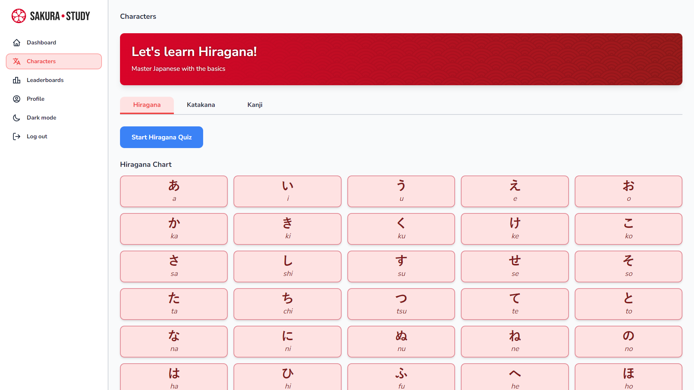
Task: Pick the に (ni) character tile
Action: [x=287, y=342]
